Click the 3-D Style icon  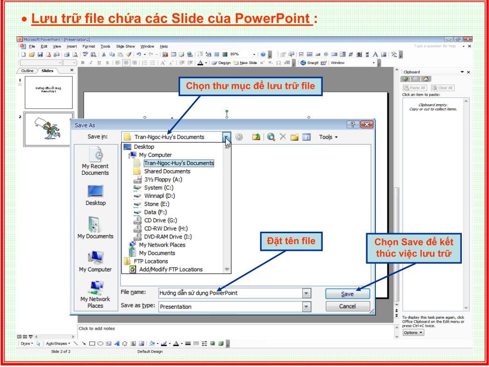221,343
